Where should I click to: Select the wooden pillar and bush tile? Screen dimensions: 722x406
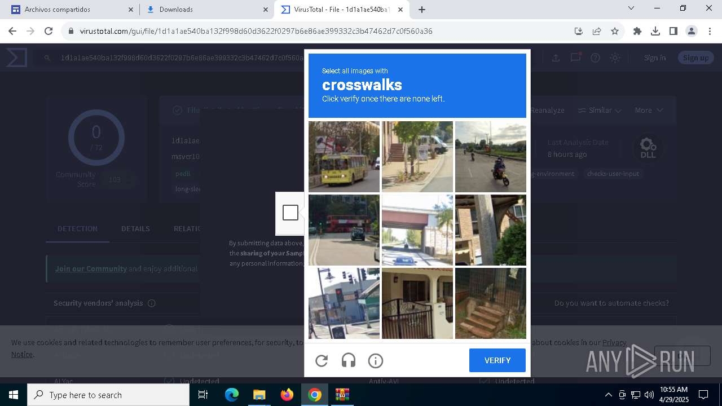[491, 230]
